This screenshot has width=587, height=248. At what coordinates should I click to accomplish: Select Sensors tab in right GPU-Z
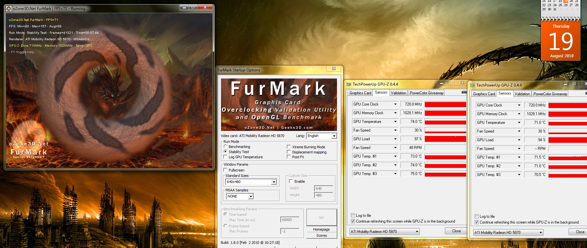(x=505, y=94)
